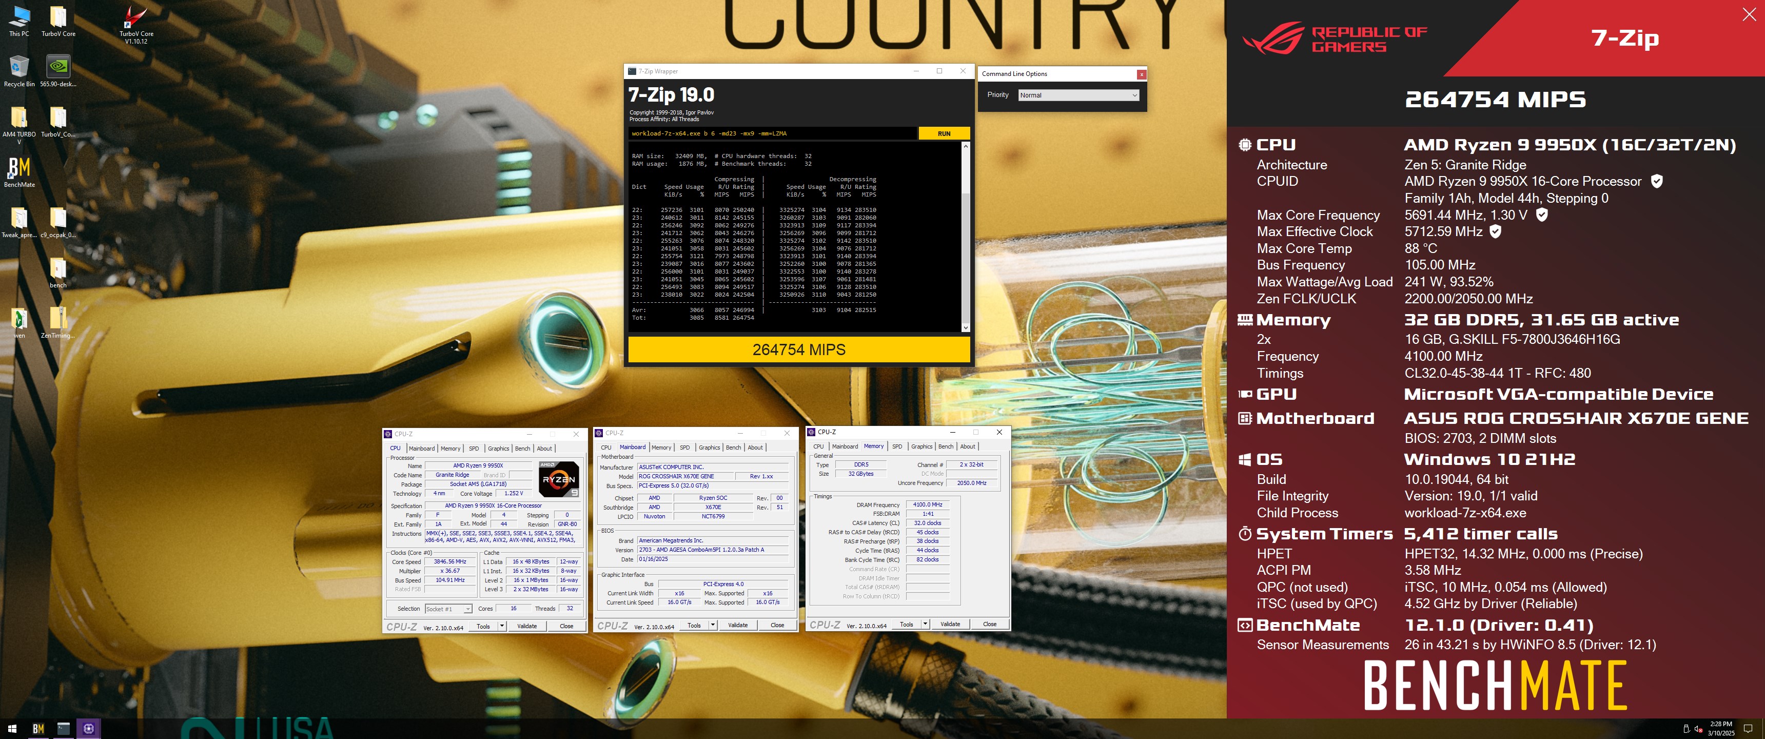The height and width of the screenshot is (739, 1765).
Task: Click the verified shield beside CPUID processor name
Action: coord(1657,181)
